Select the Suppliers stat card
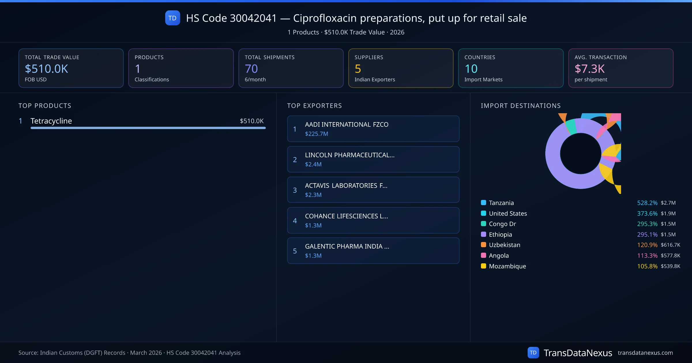The image size is (692, 363). pos(400,68)
